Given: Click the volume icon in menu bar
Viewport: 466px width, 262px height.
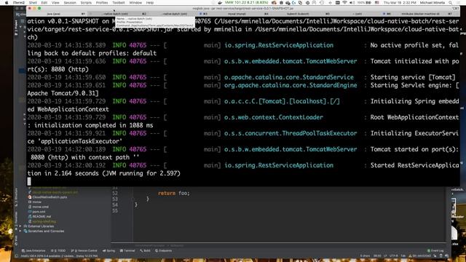Looking at the screenshot, I should [x=352, y=3].
